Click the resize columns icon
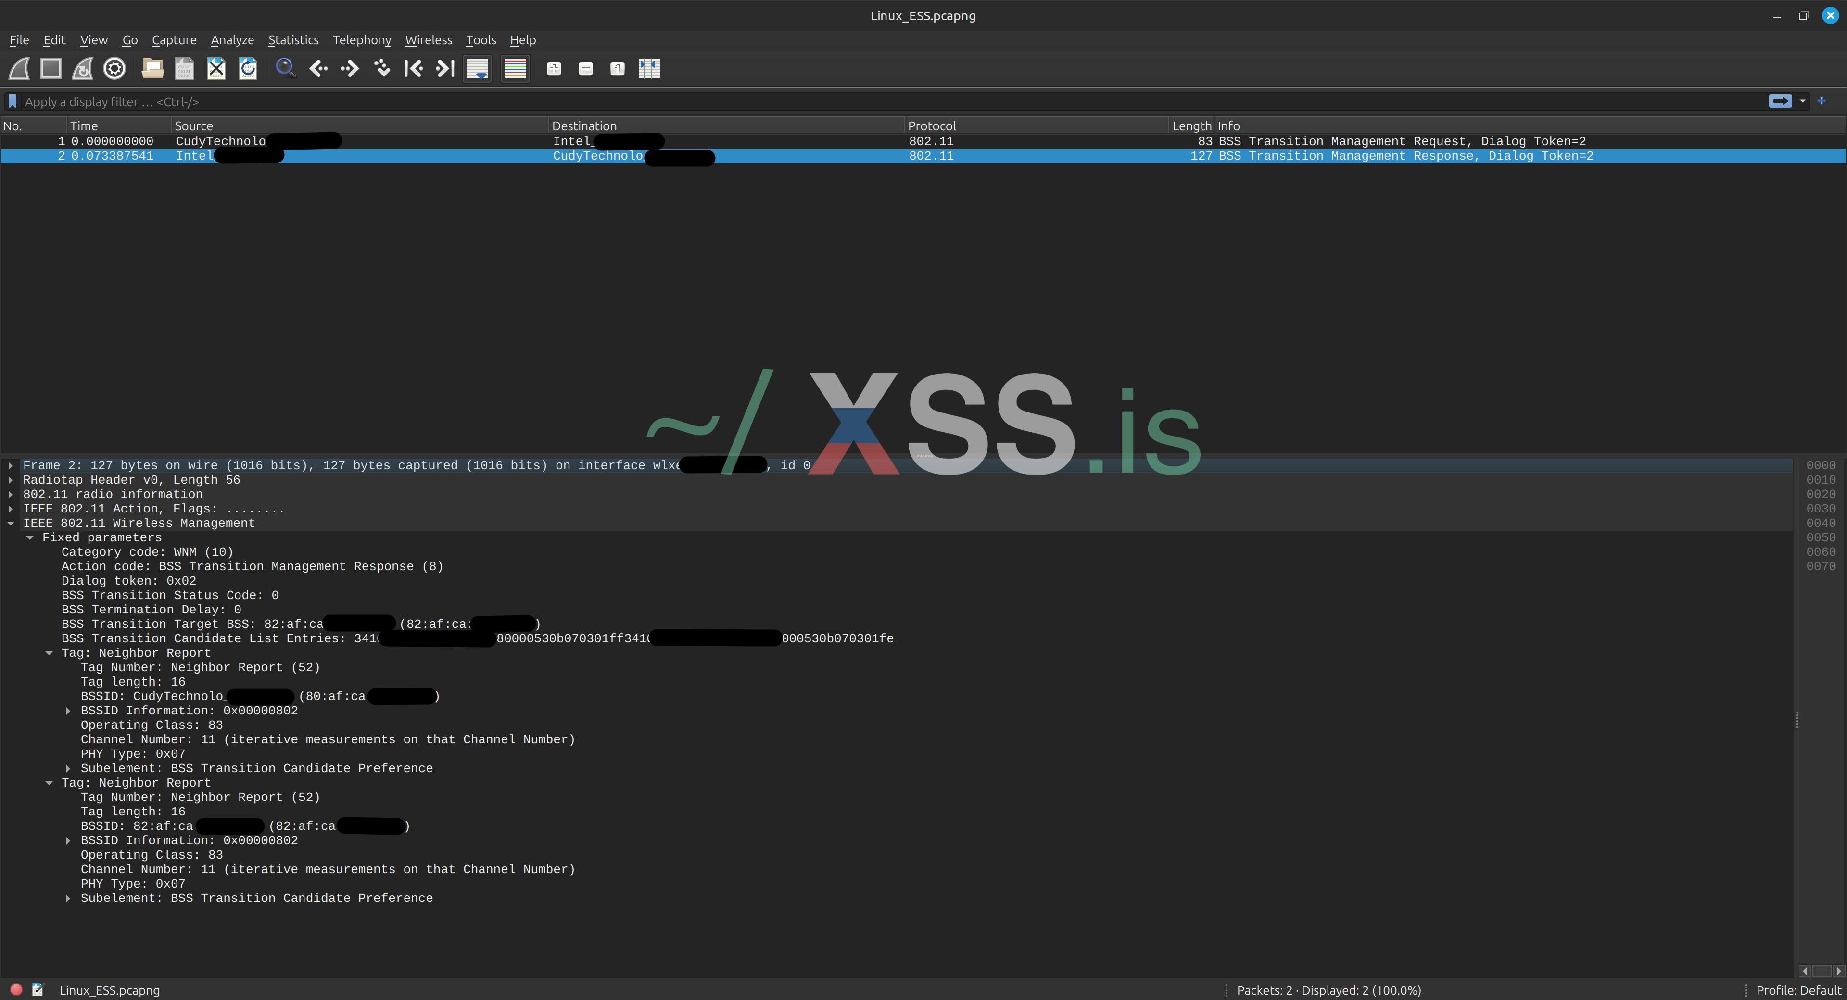The width and height of the screenshot is (1847, 1000). click(649, 69)
